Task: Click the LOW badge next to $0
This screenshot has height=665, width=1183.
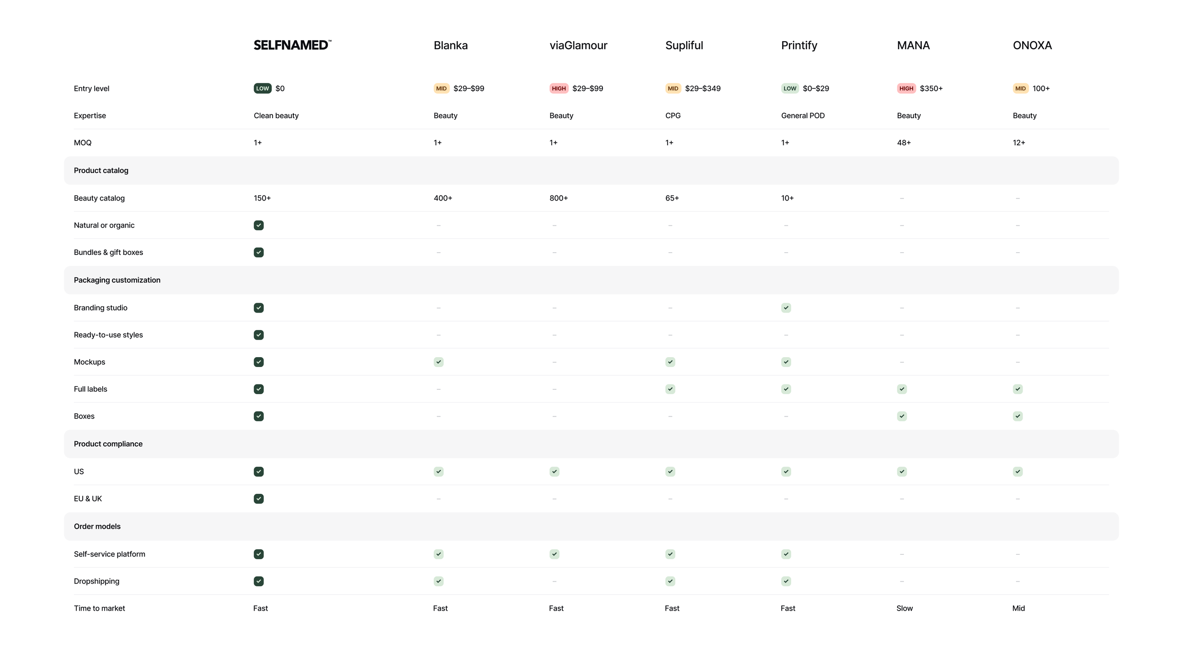Action: (x=262, y=88)
